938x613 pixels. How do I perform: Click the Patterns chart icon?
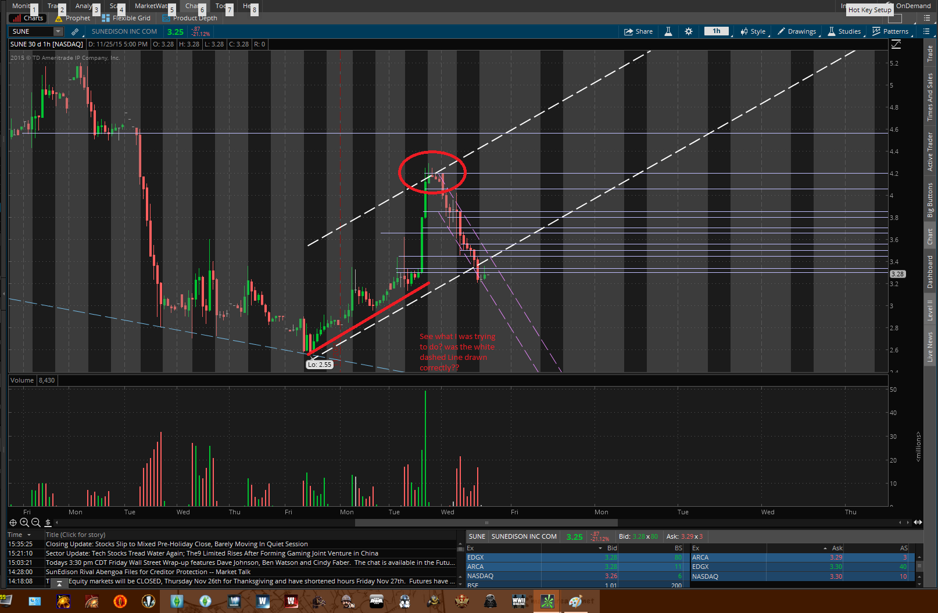click(x=876, y=31)
